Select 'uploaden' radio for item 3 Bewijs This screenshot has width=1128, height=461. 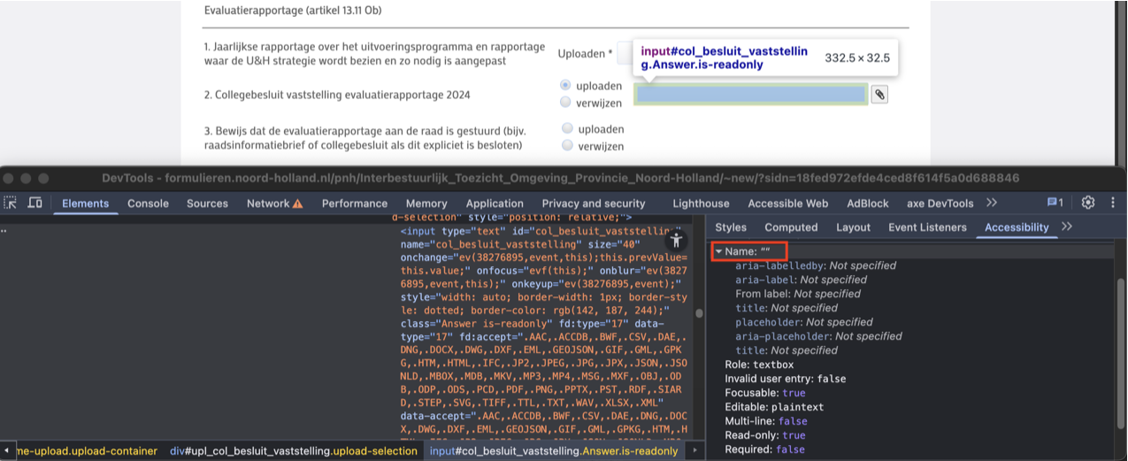566,128
